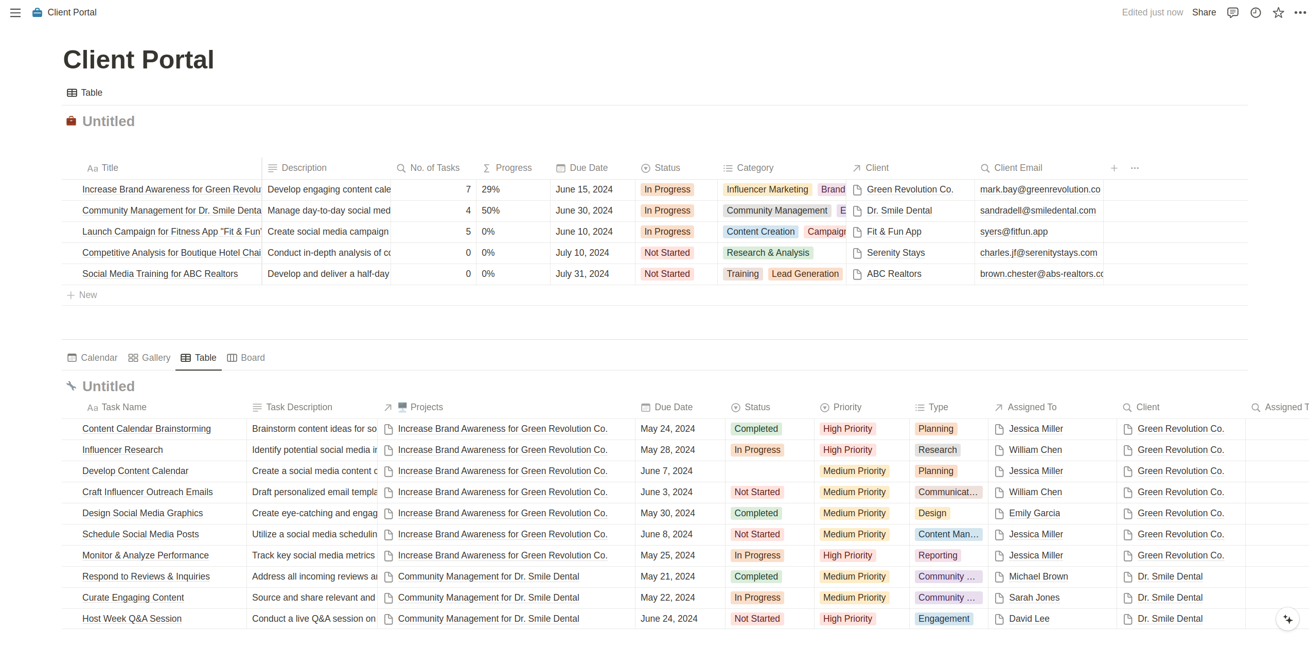Click Not Started status on Competitive Analysis row
This screenshot has width=1309, height=648.
point(667,253)
